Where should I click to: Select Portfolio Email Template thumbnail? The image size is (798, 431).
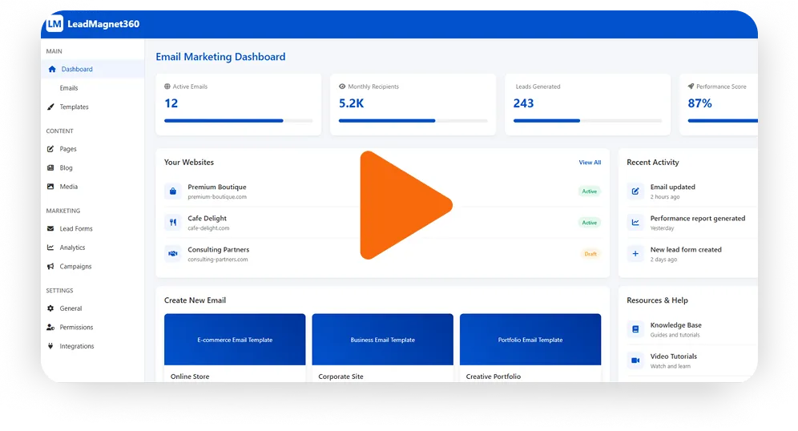pyautogui.click(x=530, y=340)
